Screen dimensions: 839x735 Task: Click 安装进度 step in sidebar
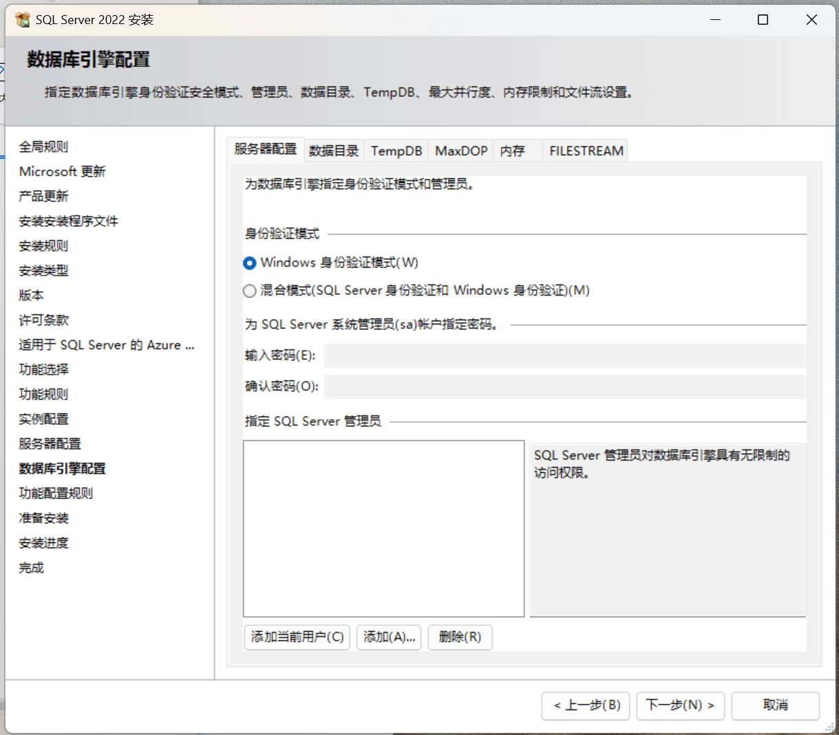pyautogui.click(x=43, y=542)
